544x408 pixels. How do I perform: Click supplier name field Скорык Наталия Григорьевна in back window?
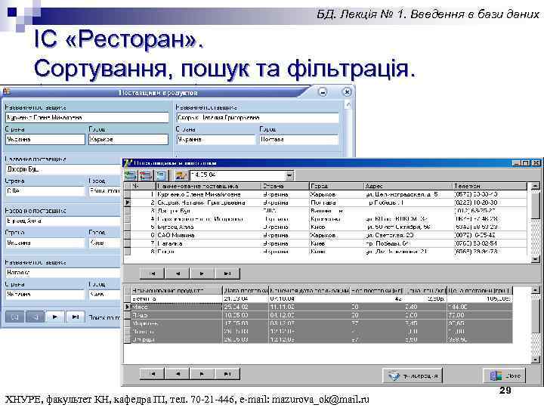[258, 118]
